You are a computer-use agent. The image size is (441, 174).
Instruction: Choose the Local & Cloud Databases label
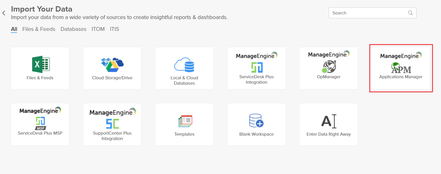[184, 81]
